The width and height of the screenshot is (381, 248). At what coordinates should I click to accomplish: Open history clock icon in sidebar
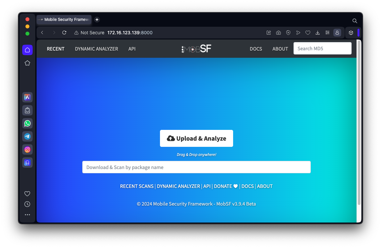pos(27,204)
